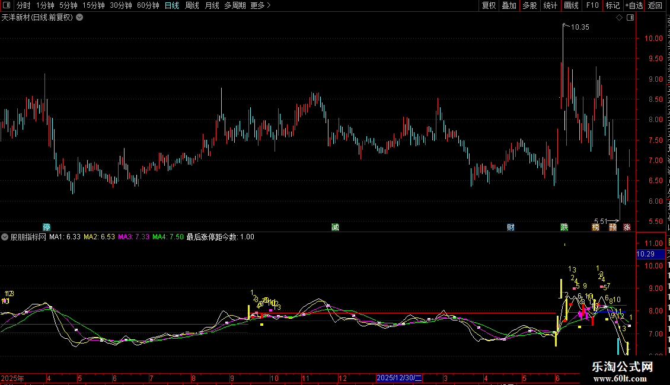670x385 pixels.
Task: Add stock via +自选 button
Action: [x=634, y=5]
